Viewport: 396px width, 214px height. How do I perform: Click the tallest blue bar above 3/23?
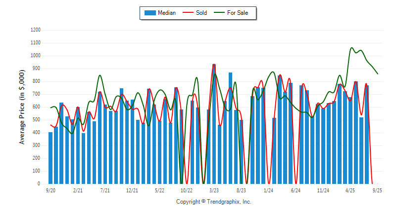[x=214, y=123]
